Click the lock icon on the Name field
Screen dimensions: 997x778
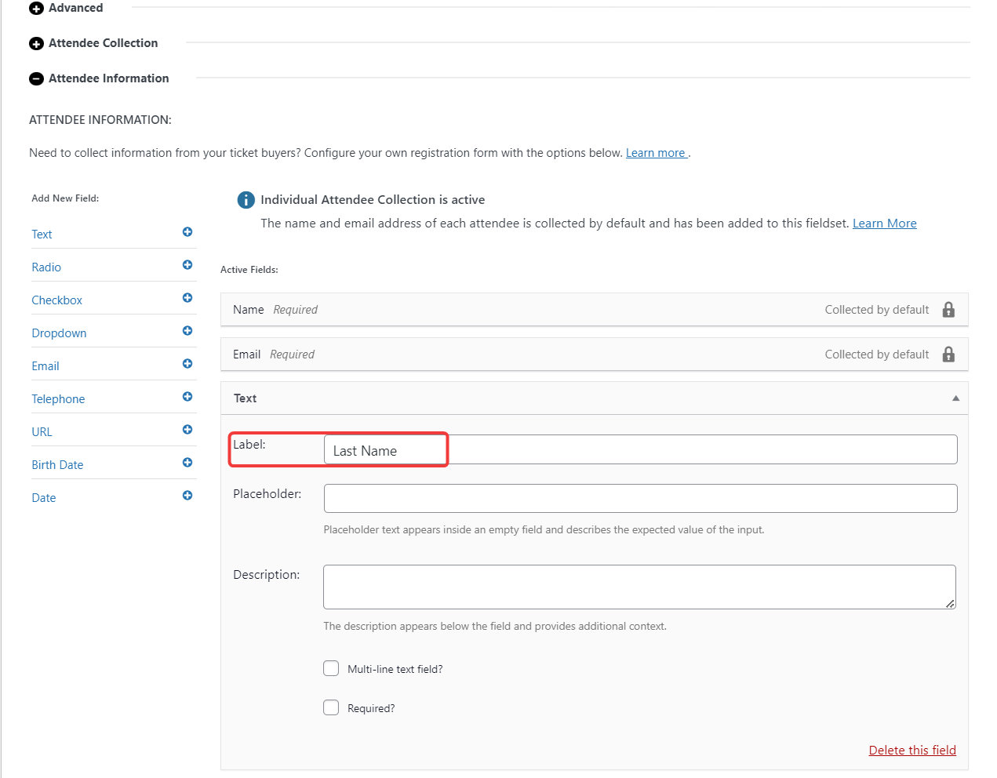[x=948, y=309]
